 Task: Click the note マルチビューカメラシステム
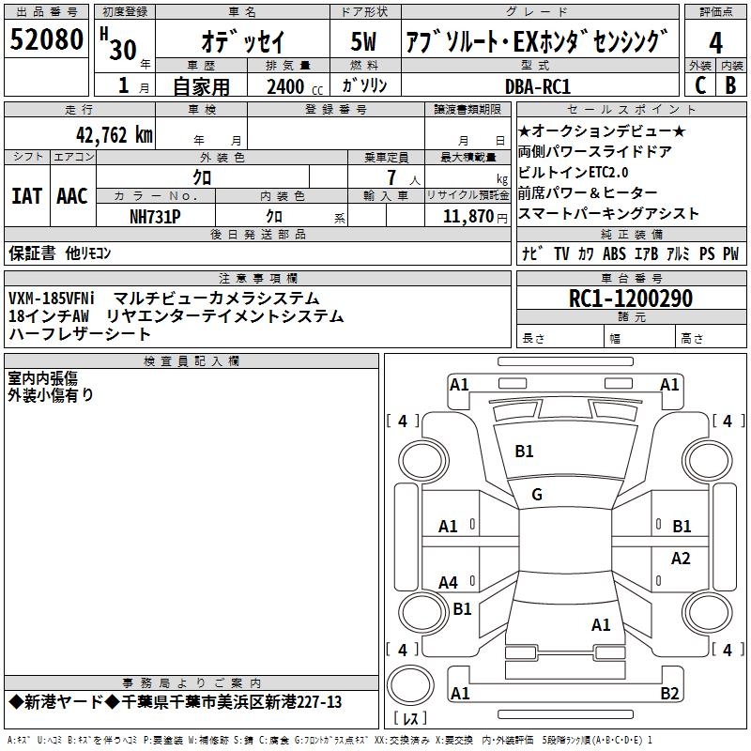217,299
